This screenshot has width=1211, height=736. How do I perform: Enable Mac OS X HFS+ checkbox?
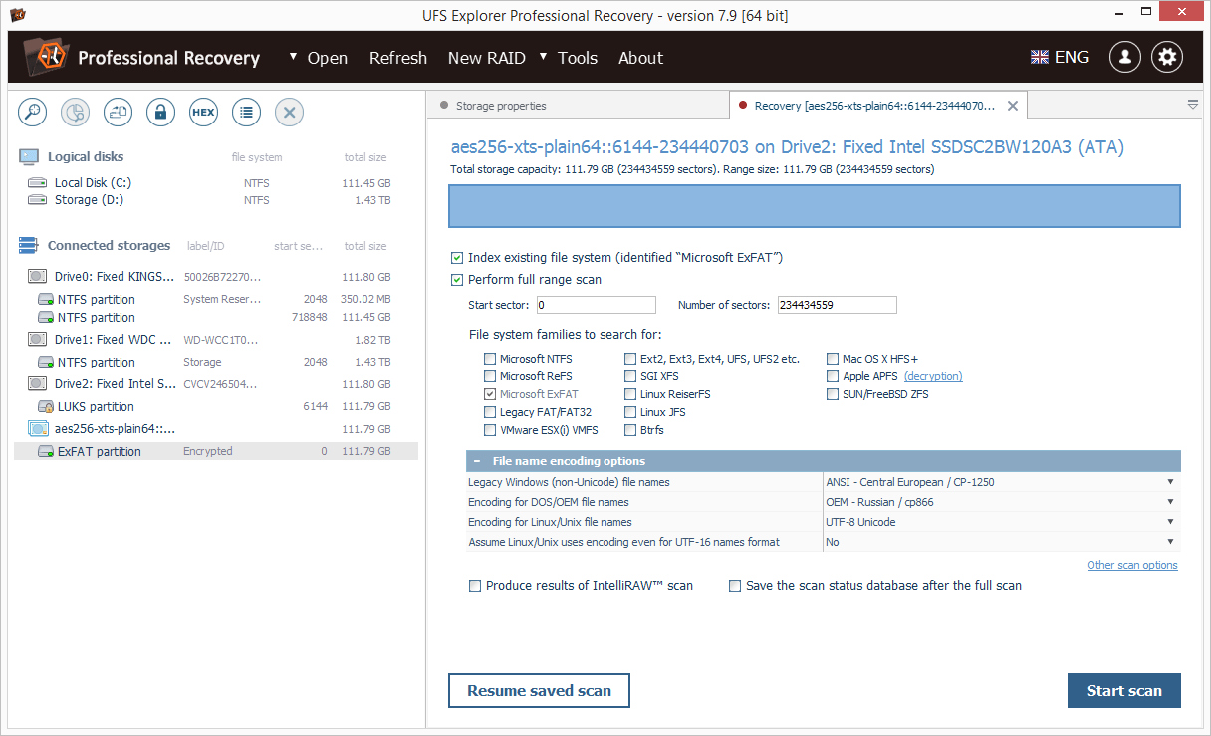[833, 359]
